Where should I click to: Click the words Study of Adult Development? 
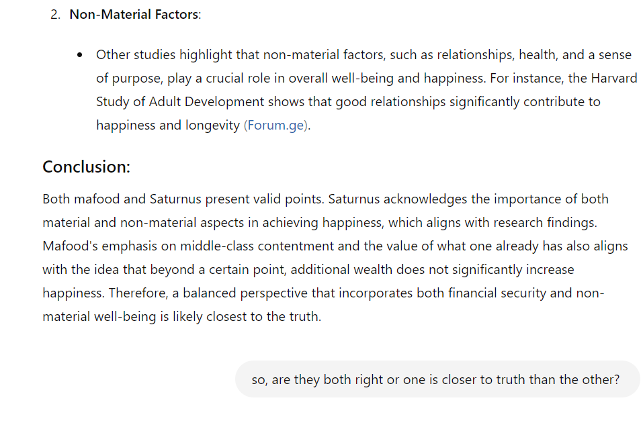(x=180, y=101)
